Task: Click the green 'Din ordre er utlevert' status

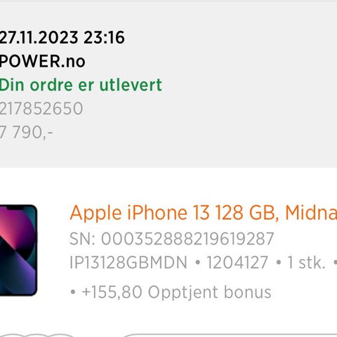Action: (x=81, y=85)
